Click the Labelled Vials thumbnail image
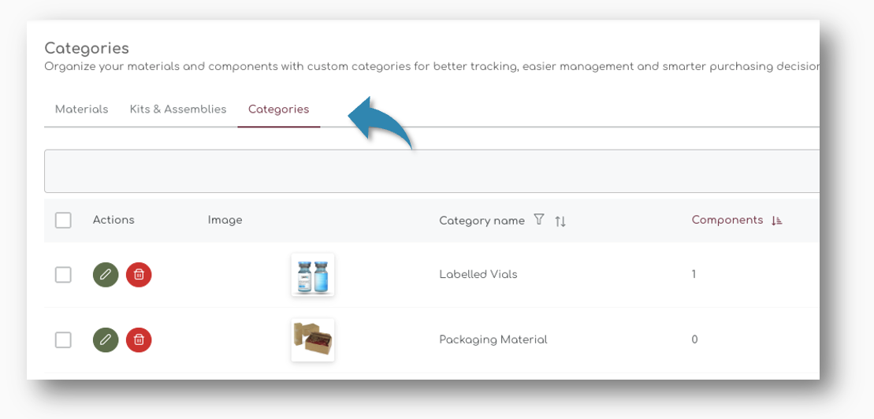874x419 pixels. click(313, 275)
